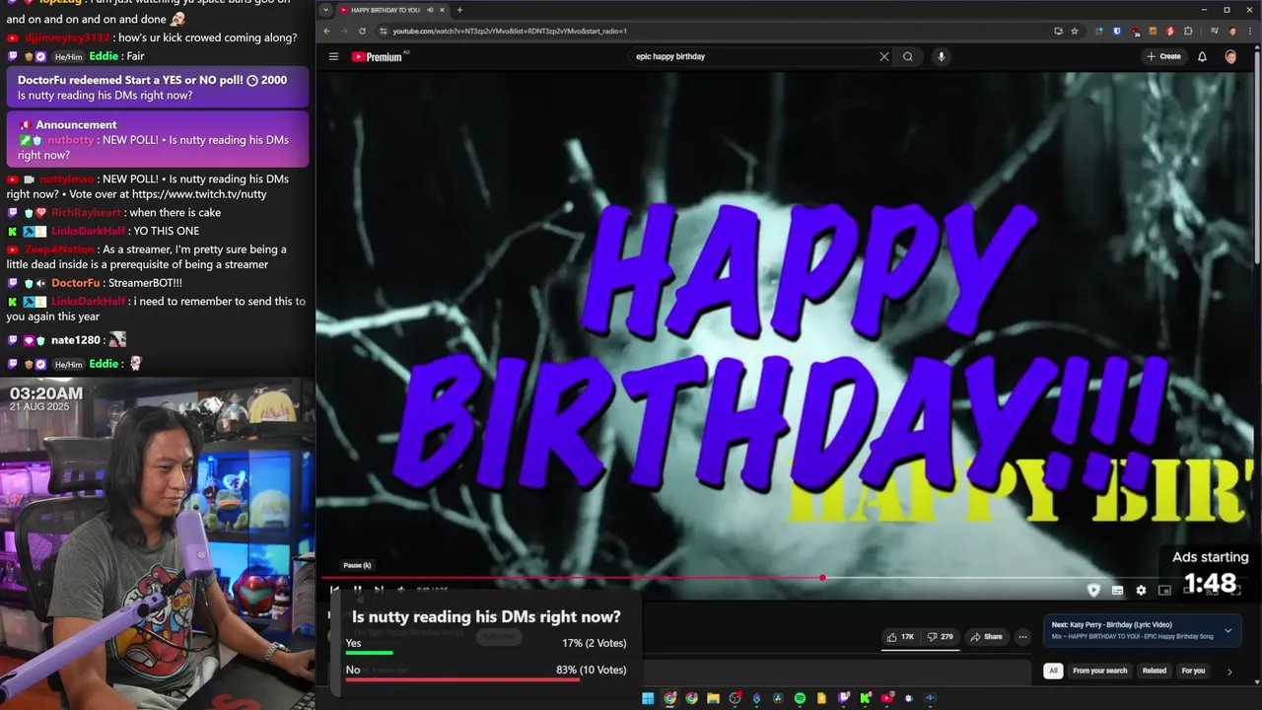This screenshot has height=710, width=1262.
Task: Open the YouTube account avatar menu
Action: pyautogui.click(x=1230, y=56)
